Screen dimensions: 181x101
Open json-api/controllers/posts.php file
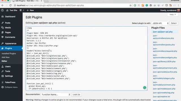164,43
